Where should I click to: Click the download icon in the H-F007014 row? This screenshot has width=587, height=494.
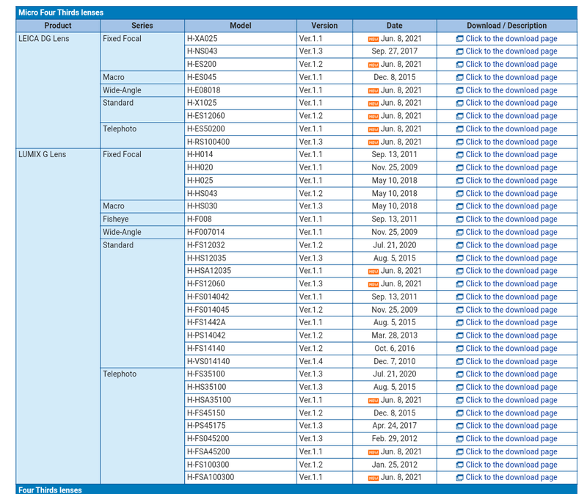point(459,233)
